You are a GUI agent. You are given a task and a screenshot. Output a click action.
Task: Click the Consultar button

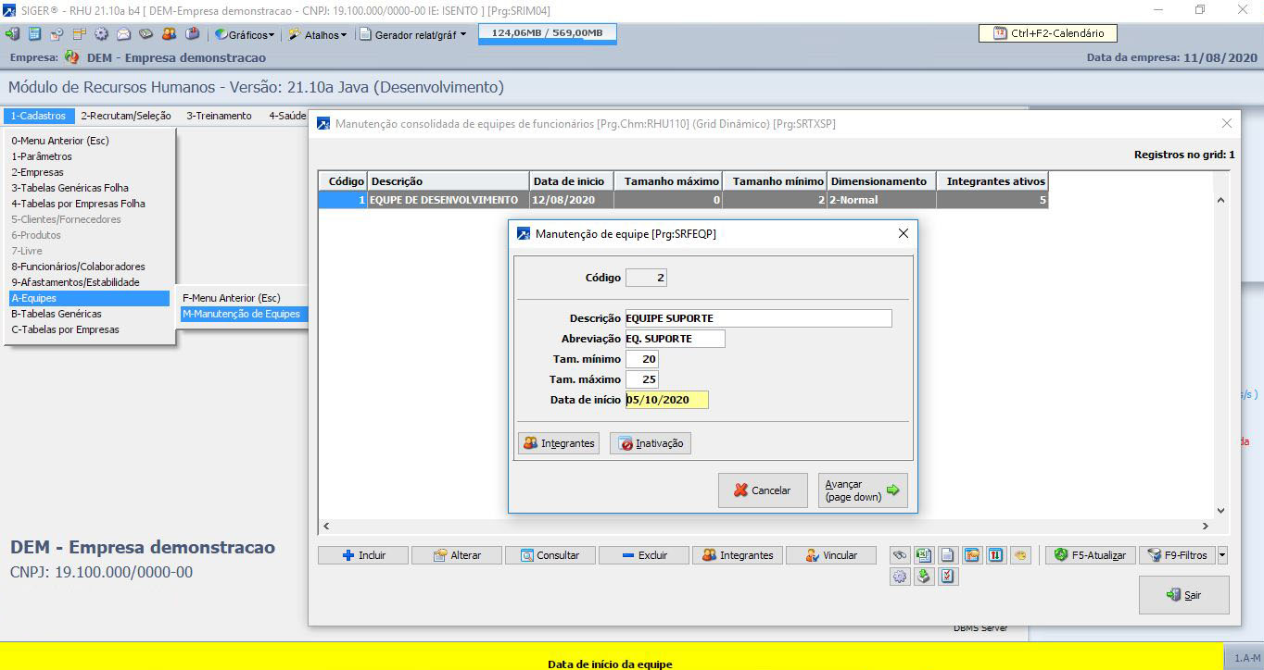550,555
